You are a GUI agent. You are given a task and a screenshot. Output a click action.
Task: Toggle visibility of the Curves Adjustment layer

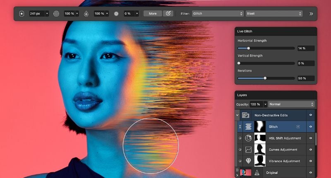311,150
